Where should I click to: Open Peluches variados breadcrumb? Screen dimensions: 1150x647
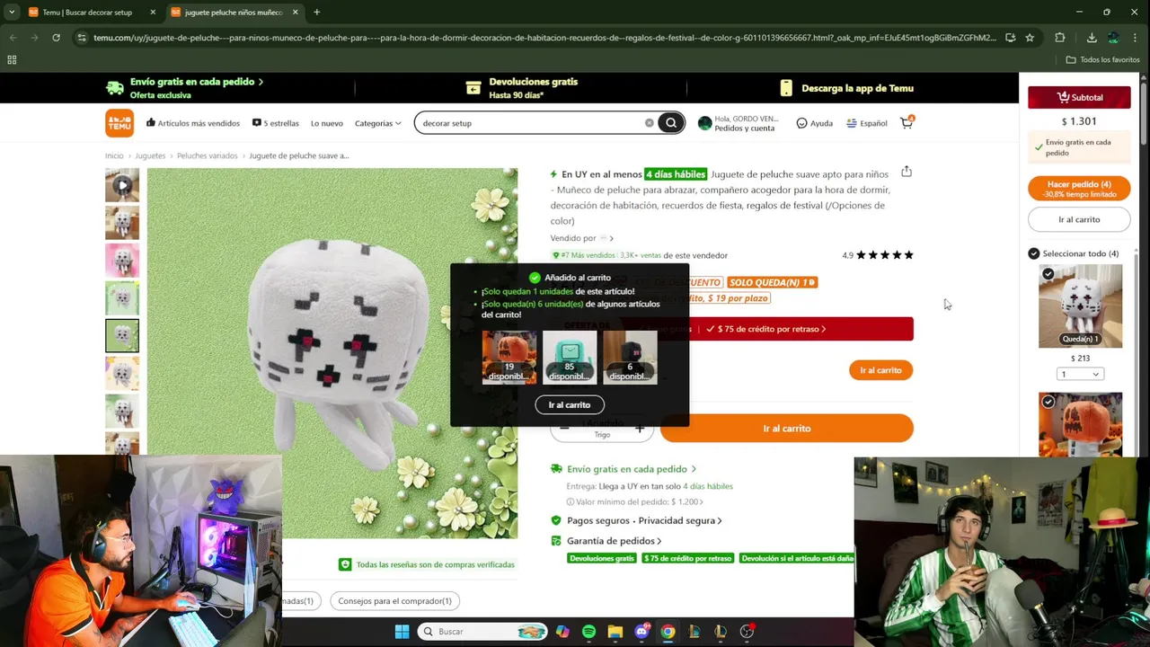tap(208, 155)
